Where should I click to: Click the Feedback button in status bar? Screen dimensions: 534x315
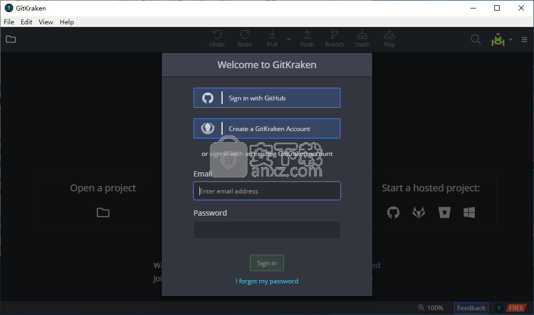click(x=471, y=308)
